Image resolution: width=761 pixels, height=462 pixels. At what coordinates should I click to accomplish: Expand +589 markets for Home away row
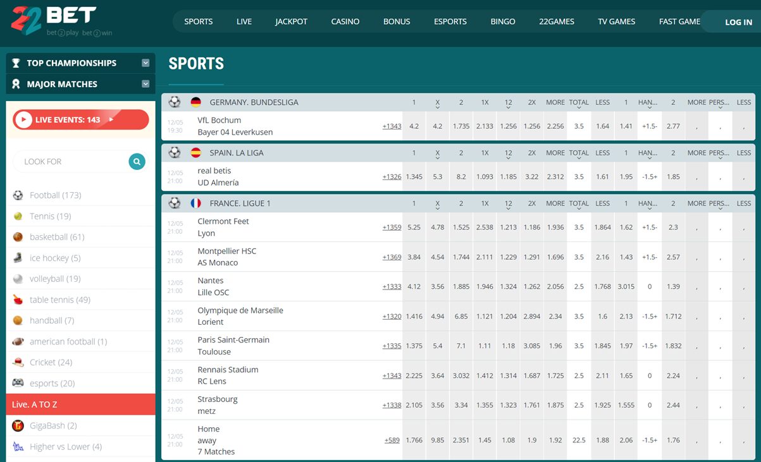tap(392, 441)
